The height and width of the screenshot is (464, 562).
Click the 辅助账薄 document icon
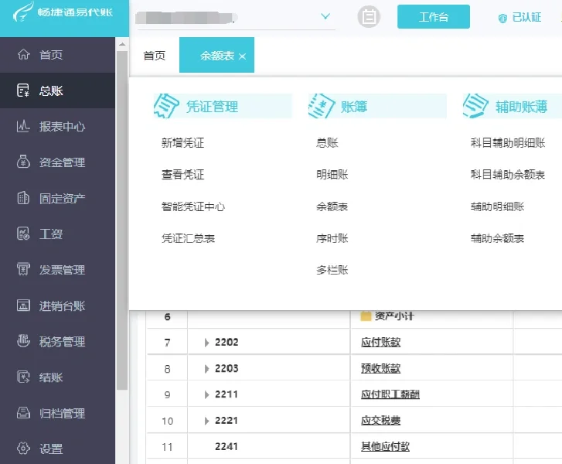pyautogui.click(x=475, y=106)
